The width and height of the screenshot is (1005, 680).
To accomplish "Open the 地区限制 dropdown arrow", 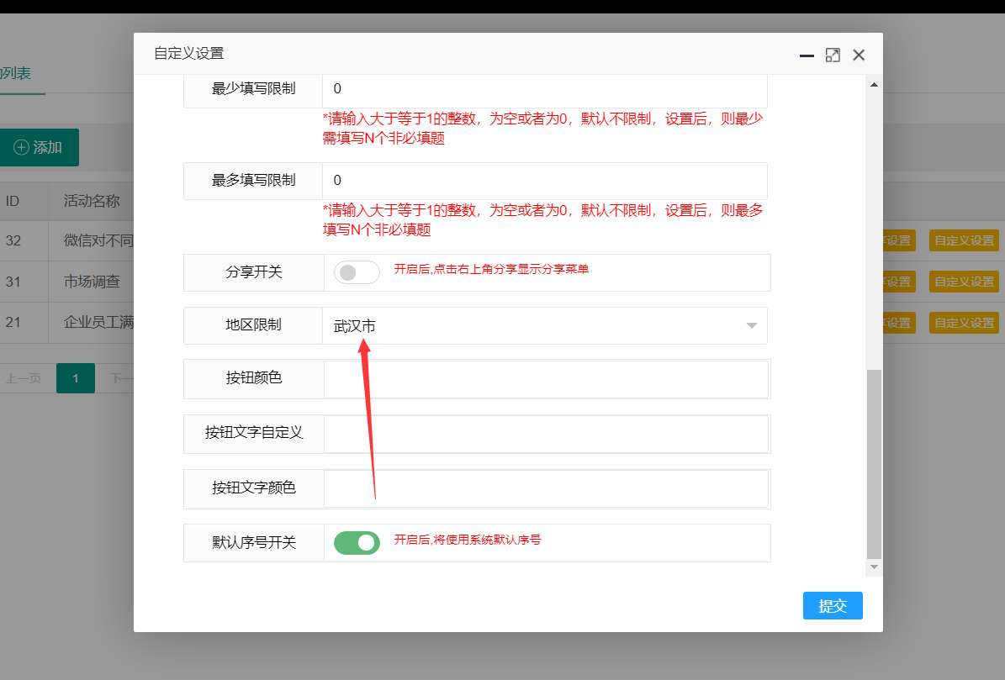I will pyautogui.click(x=752, y=325).
